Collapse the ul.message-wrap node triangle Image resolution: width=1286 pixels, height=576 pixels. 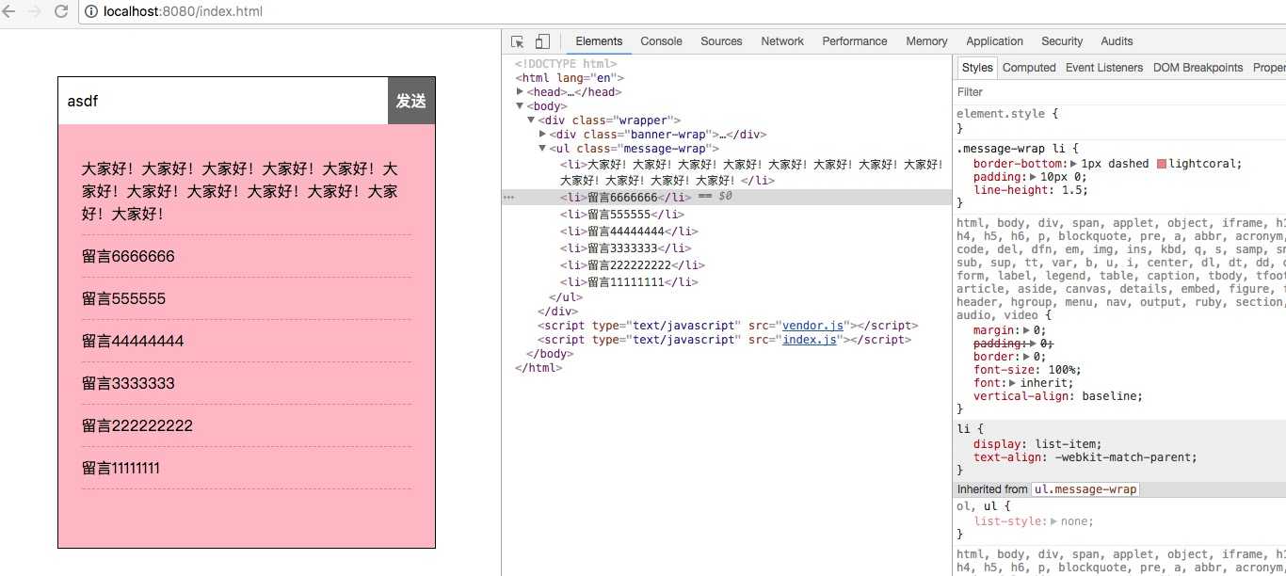click(543, 149)
